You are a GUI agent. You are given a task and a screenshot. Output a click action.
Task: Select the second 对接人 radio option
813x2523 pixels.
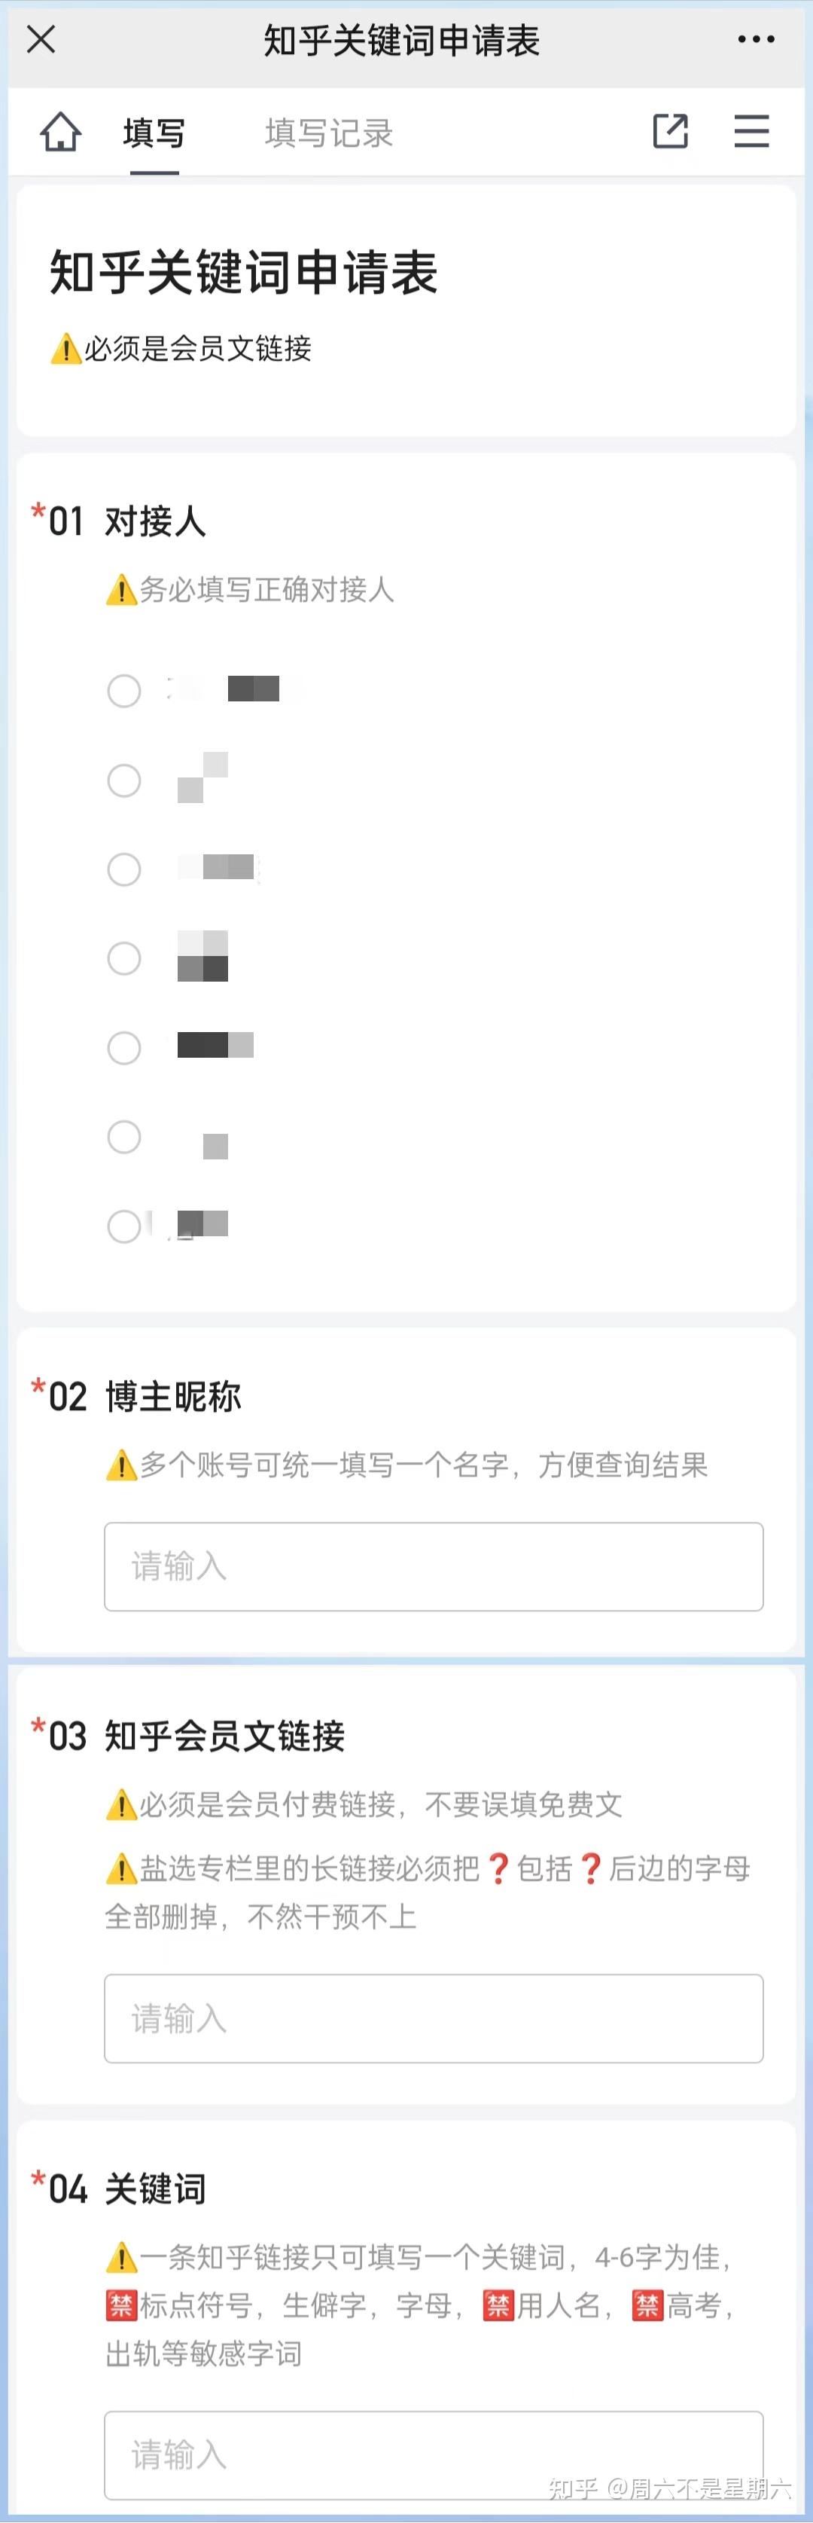[x=124, y=780]
